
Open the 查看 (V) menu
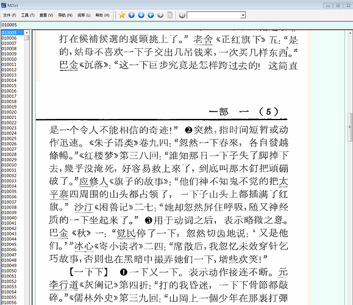pyautogui.click(x=46, y=15)
